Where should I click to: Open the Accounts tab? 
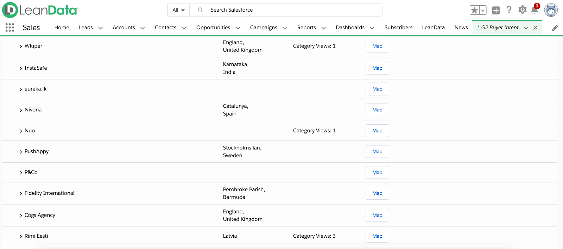(124, 27)
